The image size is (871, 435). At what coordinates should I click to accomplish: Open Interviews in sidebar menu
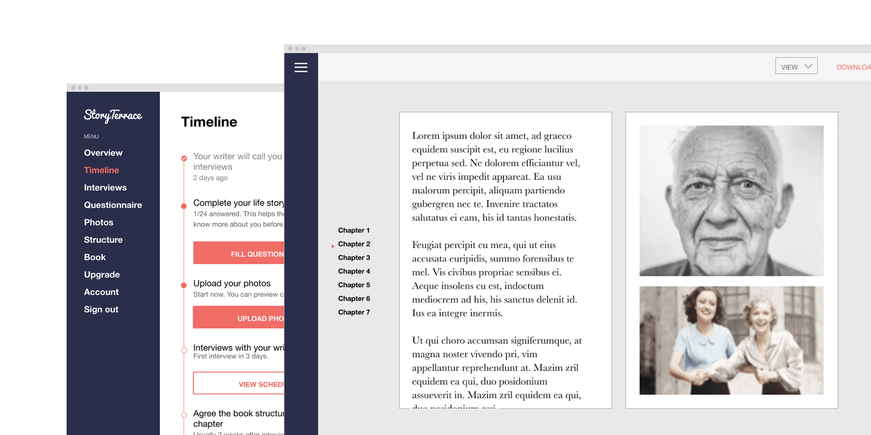pos(105,188)
